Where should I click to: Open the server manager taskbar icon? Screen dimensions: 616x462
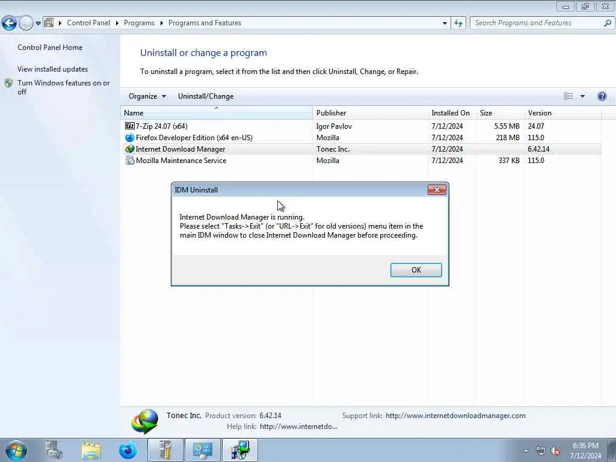click(54, 450)
